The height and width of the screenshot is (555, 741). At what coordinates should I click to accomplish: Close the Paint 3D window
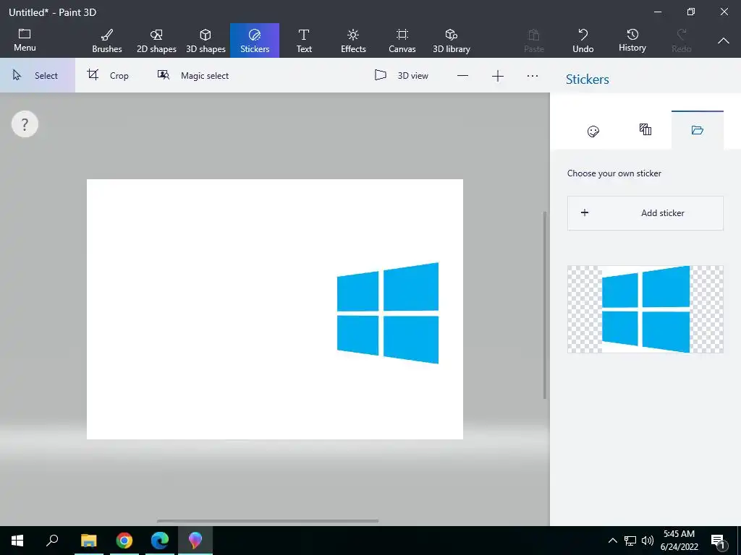pos(724,12)
